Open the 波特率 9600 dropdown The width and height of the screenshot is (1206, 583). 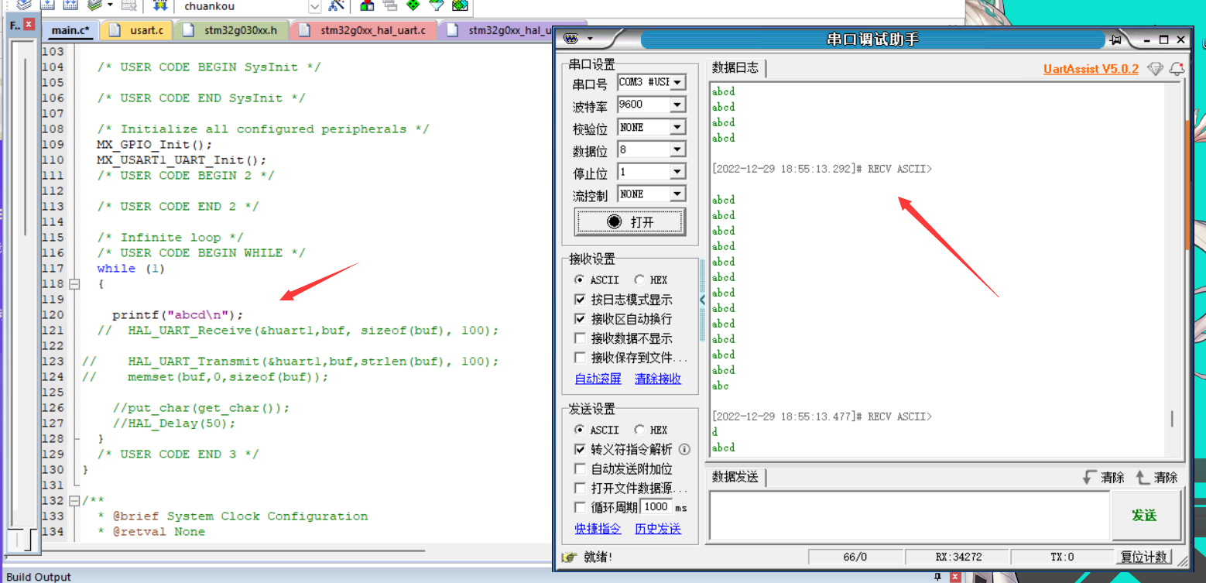tap(676, 105)
